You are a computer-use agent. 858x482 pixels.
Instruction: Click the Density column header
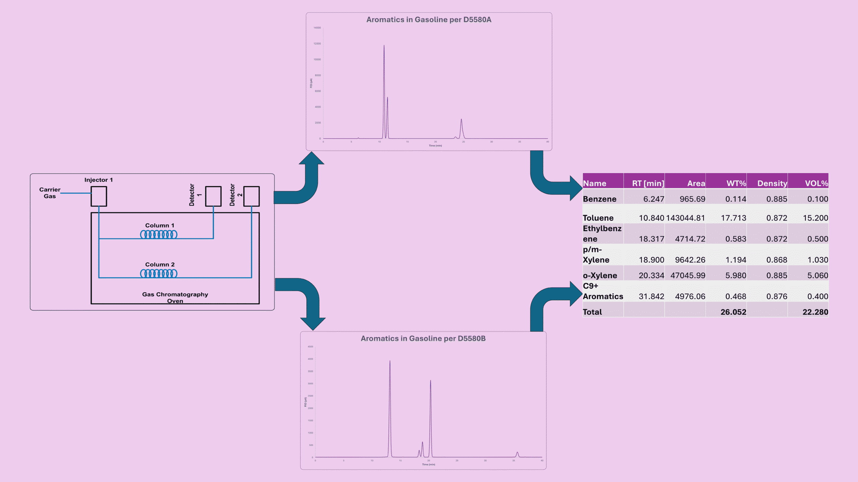[773, 183]
